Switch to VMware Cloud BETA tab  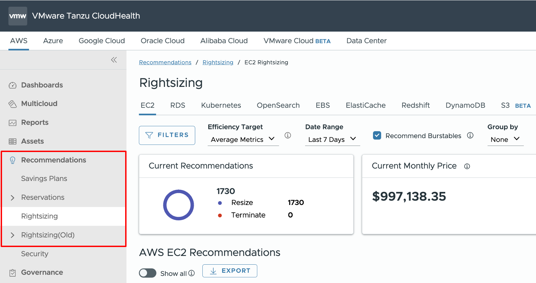point(297,41)
